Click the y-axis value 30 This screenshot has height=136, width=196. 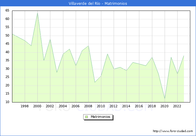[7, 69]
